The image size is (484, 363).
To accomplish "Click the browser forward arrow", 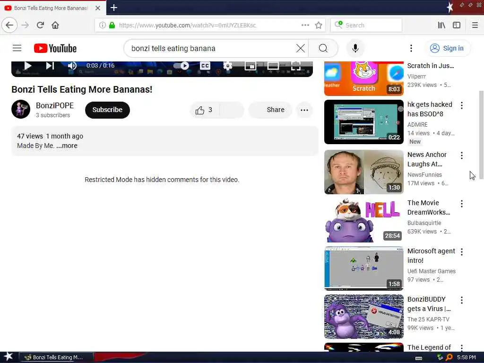I will coord(25,25).
